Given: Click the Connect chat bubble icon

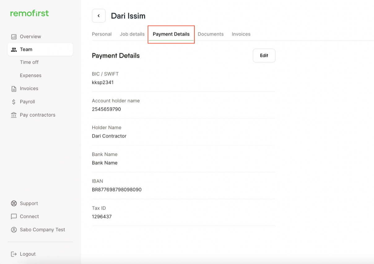Looking at the screenshot, I should point(14,217).
